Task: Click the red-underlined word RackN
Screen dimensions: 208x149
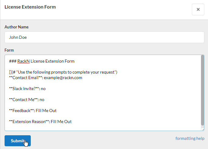Action: 23,61
